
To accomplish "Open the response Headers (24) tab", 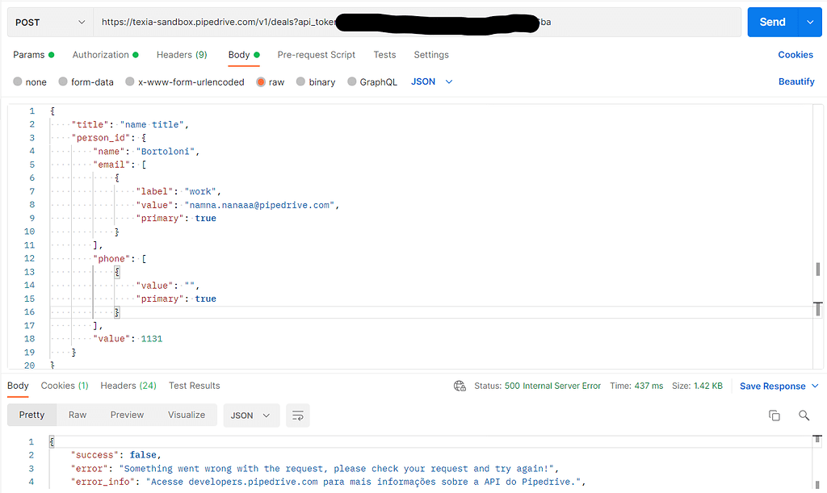I will (128, 386).
